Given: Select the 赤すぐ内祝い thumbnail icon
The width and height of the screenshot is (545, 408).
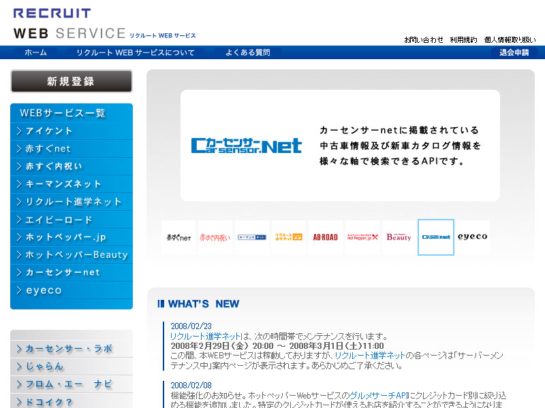Looking at the screenshot, I should click(x=215, y=237).
